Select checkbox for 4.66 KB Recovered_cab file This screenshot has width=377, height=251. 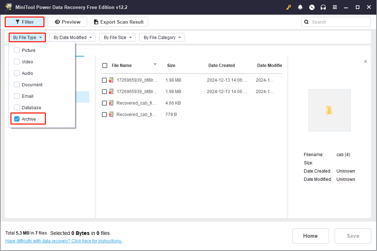tap(104, 103)
